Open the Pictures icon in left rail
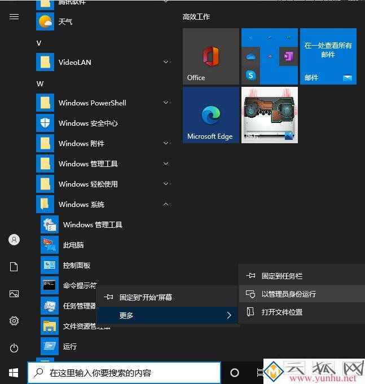 point(14,294)
